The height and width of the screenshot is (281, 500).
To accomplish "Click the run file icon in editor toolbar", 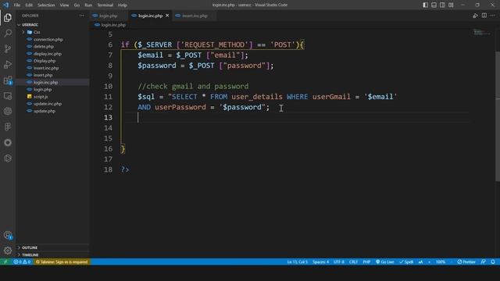I will click(475, 16).
